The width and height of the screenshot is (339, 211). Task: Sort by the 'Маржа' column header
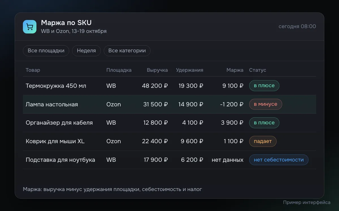coord(235,70)
